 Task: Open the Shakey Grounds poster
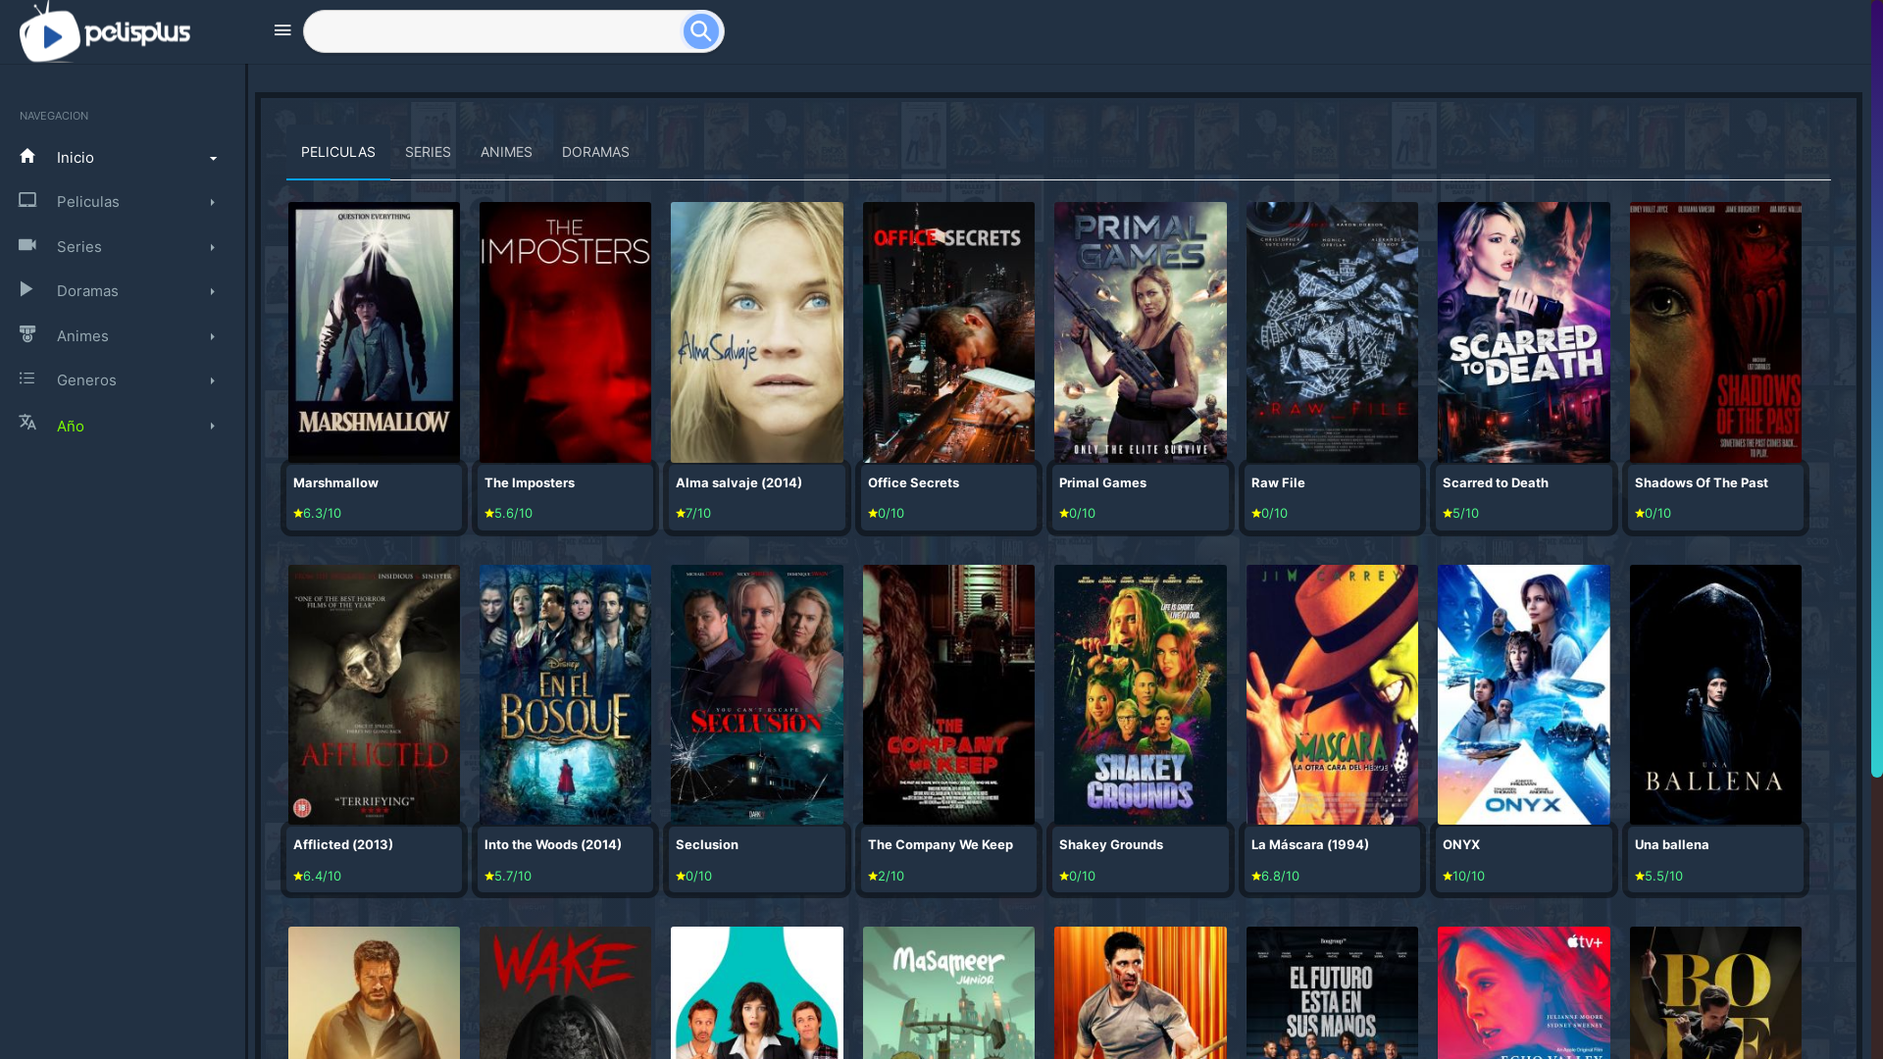1141,694
